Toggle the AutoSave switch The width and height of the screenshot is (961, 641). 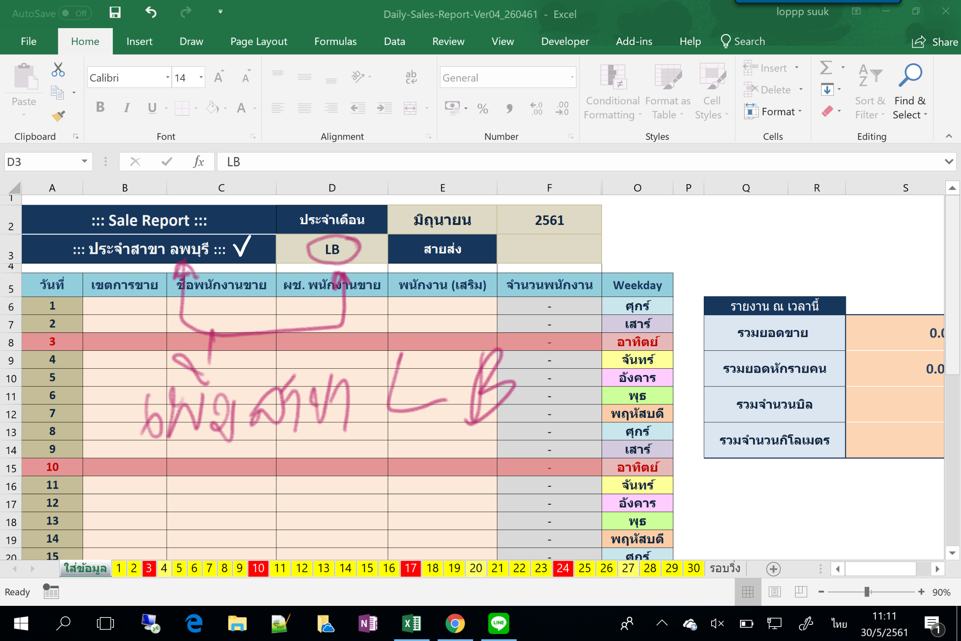(74, 13)
